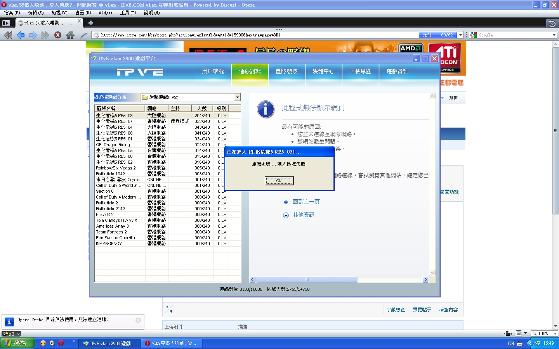Switch to the 媒體中心 tab
This screenshot has width=559, height=349.
coord(324,71)
